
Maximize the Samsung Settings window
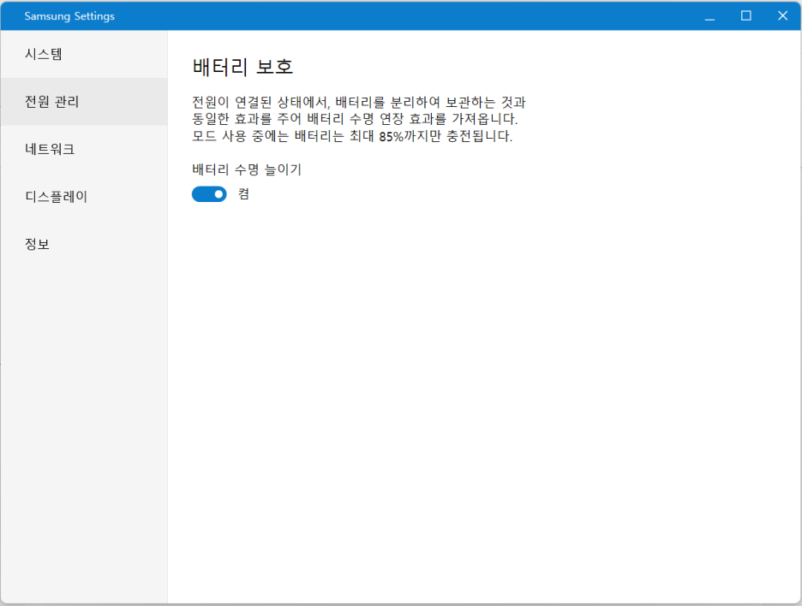point(746,16)
